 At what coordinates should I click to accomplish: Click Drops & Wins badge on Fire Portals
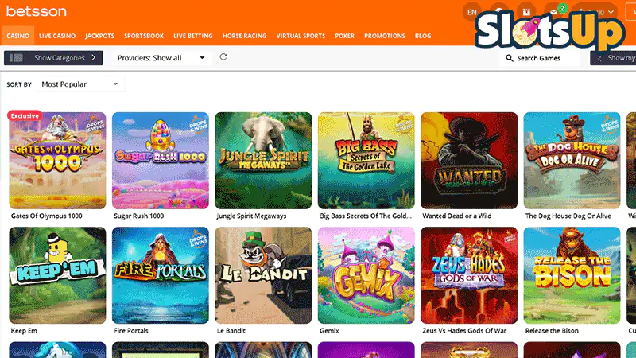[198, 239]
